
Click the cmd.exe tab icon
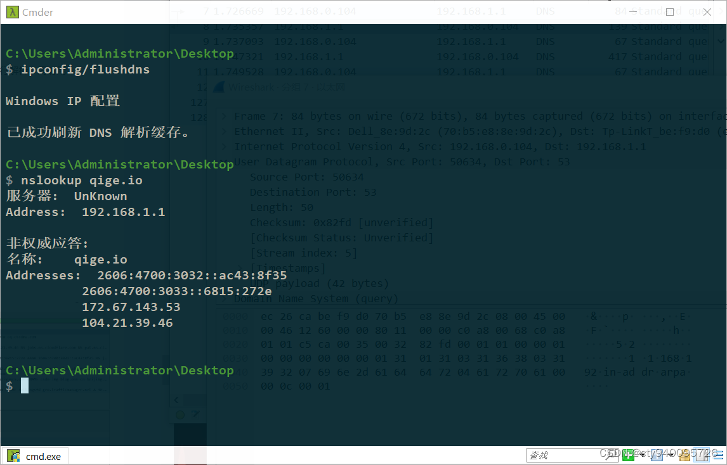(x=13, y=456)
